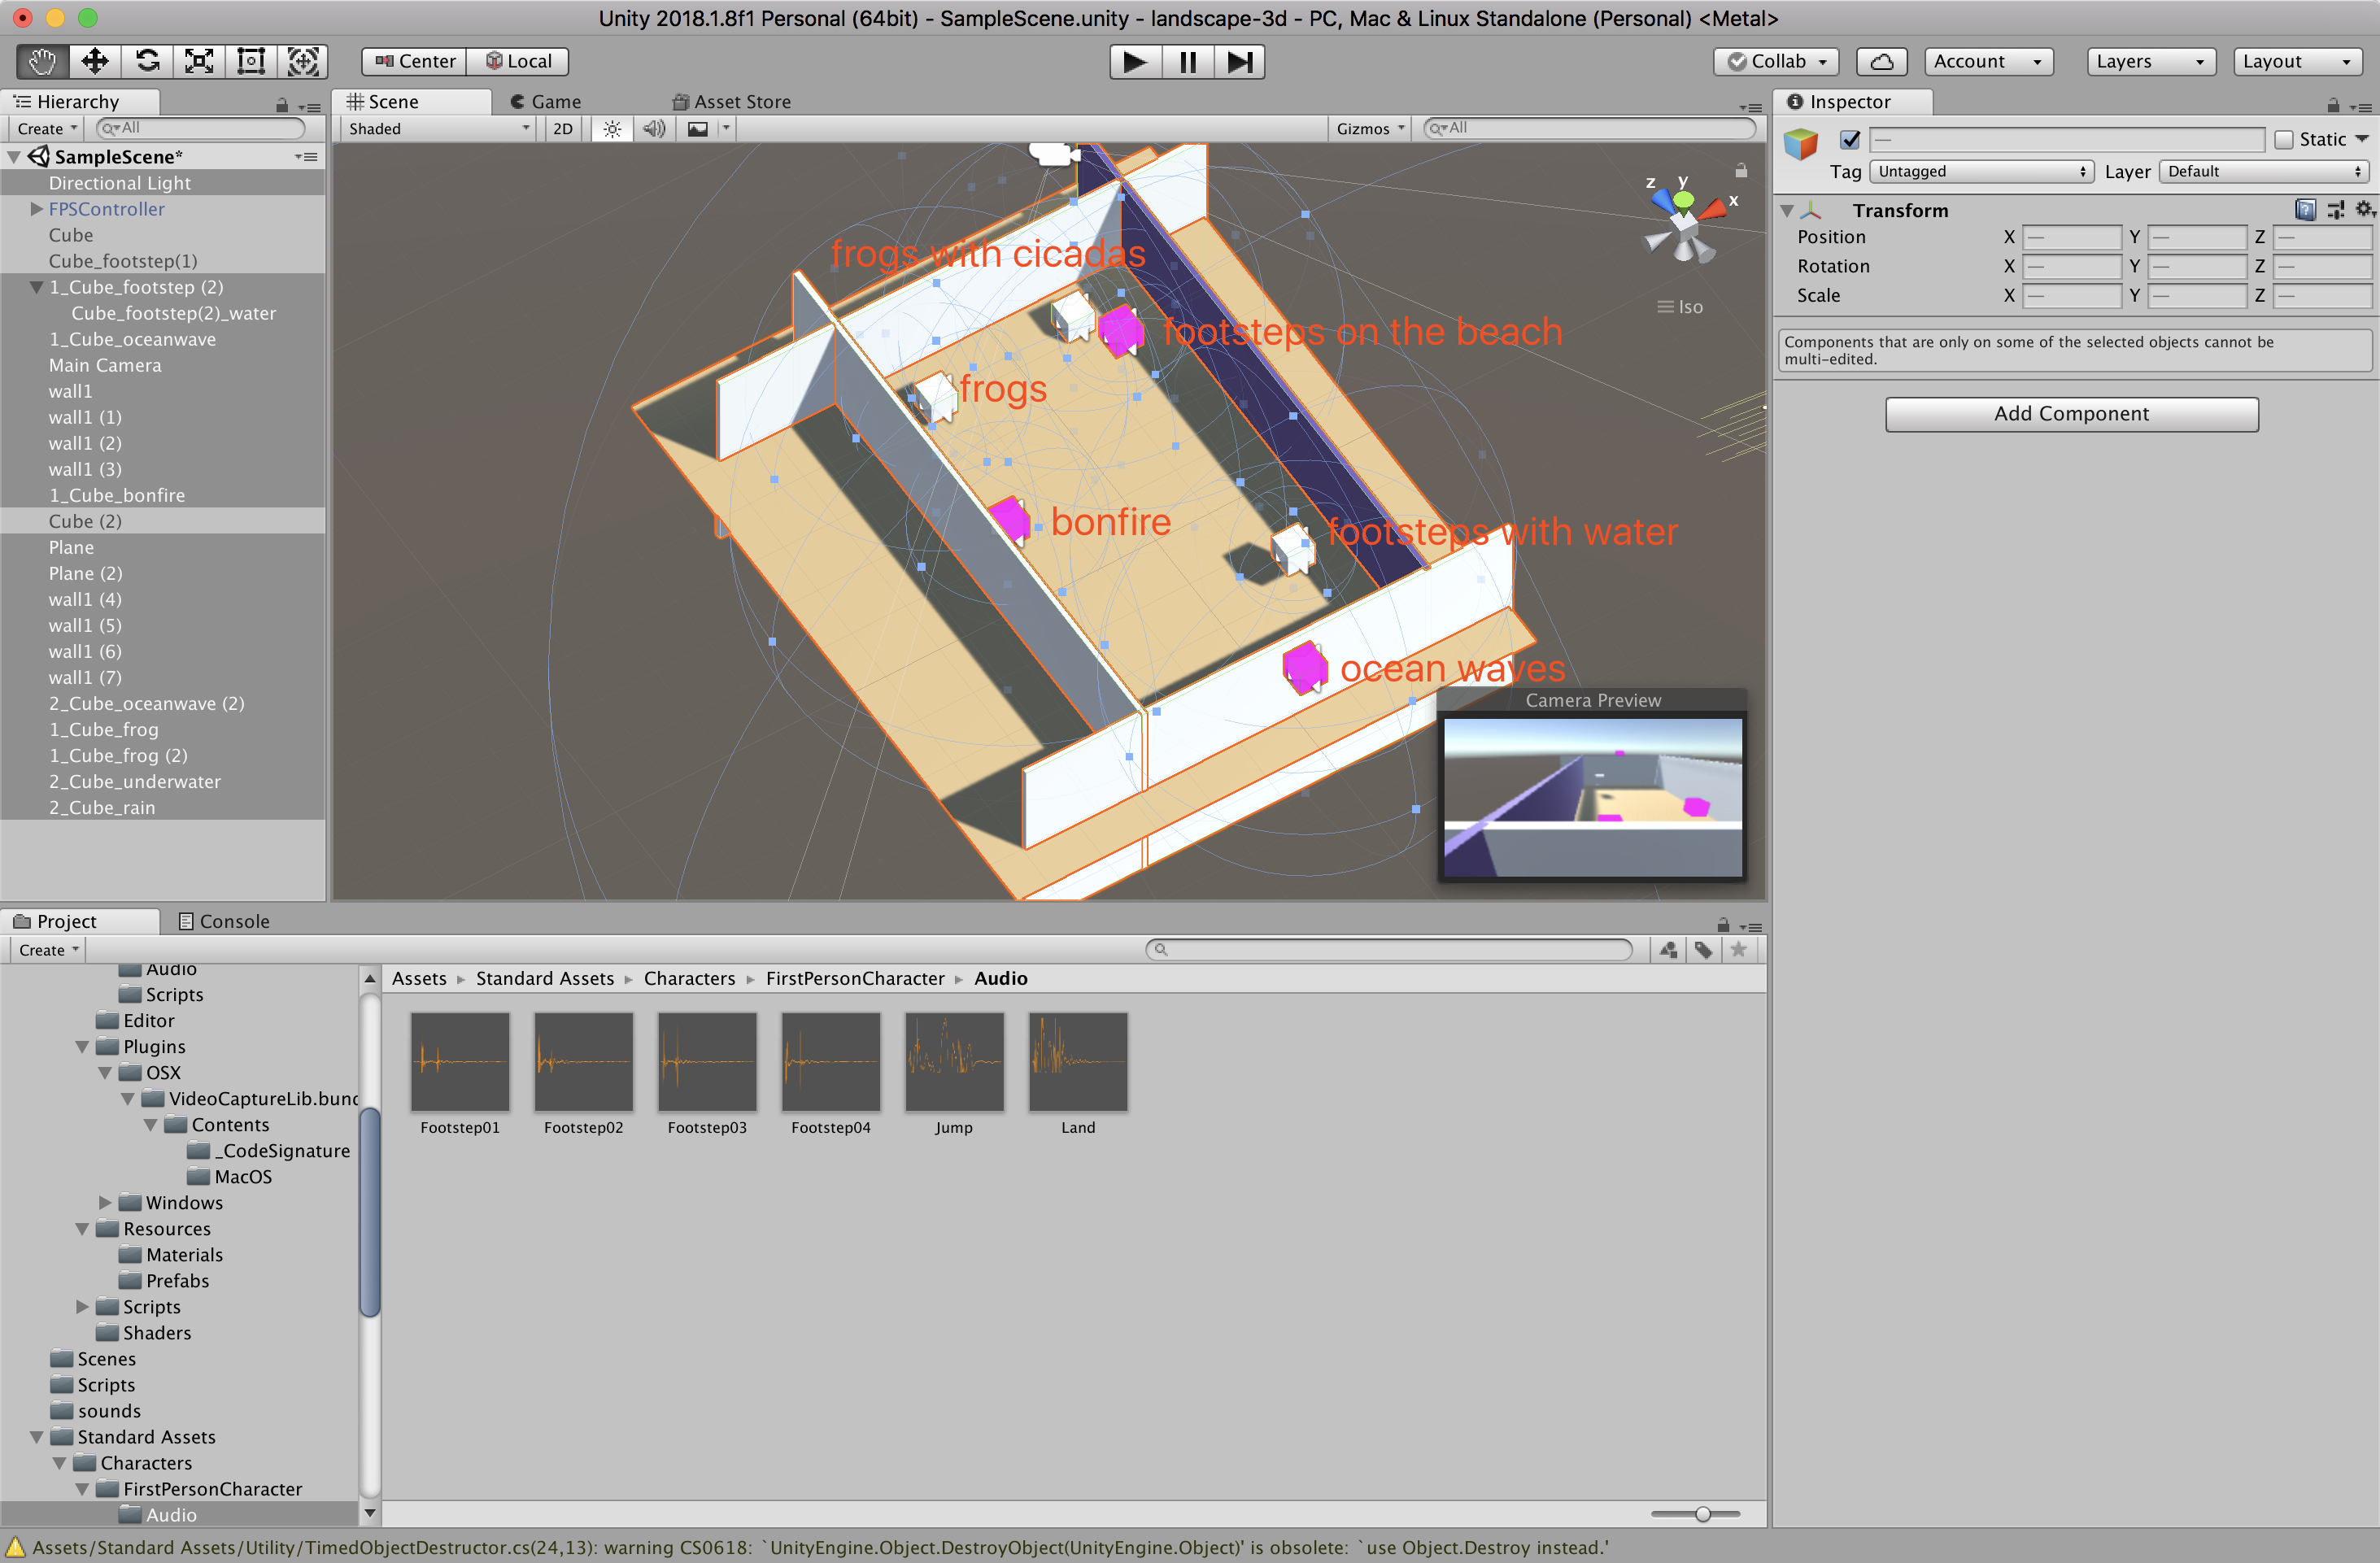Viewport: 2380px width, 1563px height.
Task: Search by type in Project panel
Action: click(1668, 950)
